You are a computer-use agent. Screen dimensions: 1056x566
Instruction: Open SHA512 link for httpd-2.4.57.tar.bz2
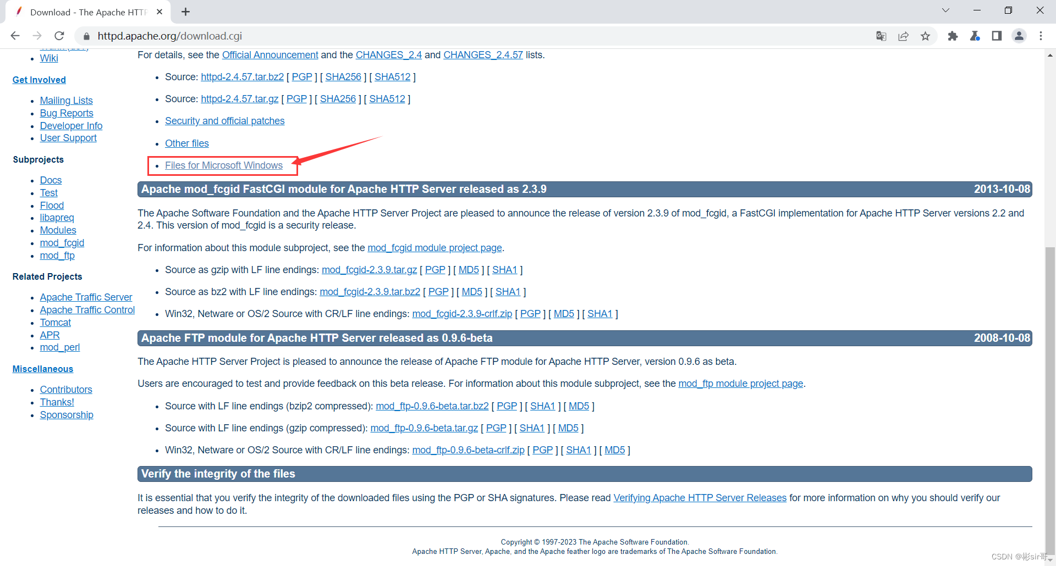pyautogui.click(x=393, y=77)
